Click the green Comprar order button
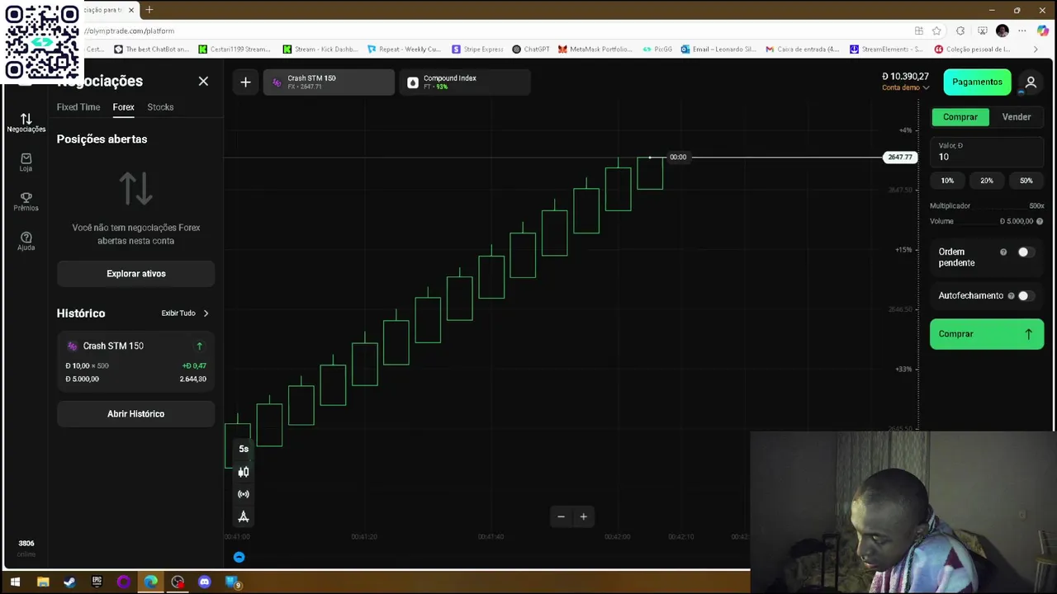Viewport: 1057px width, 594px height. coord(987,334)
